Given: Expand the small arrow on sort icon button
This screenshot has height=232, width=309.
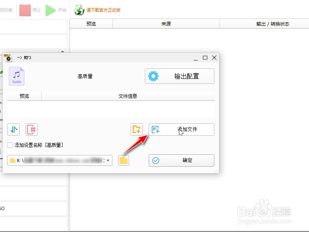Looking at the screenshot, I should [x=17, y=130].
